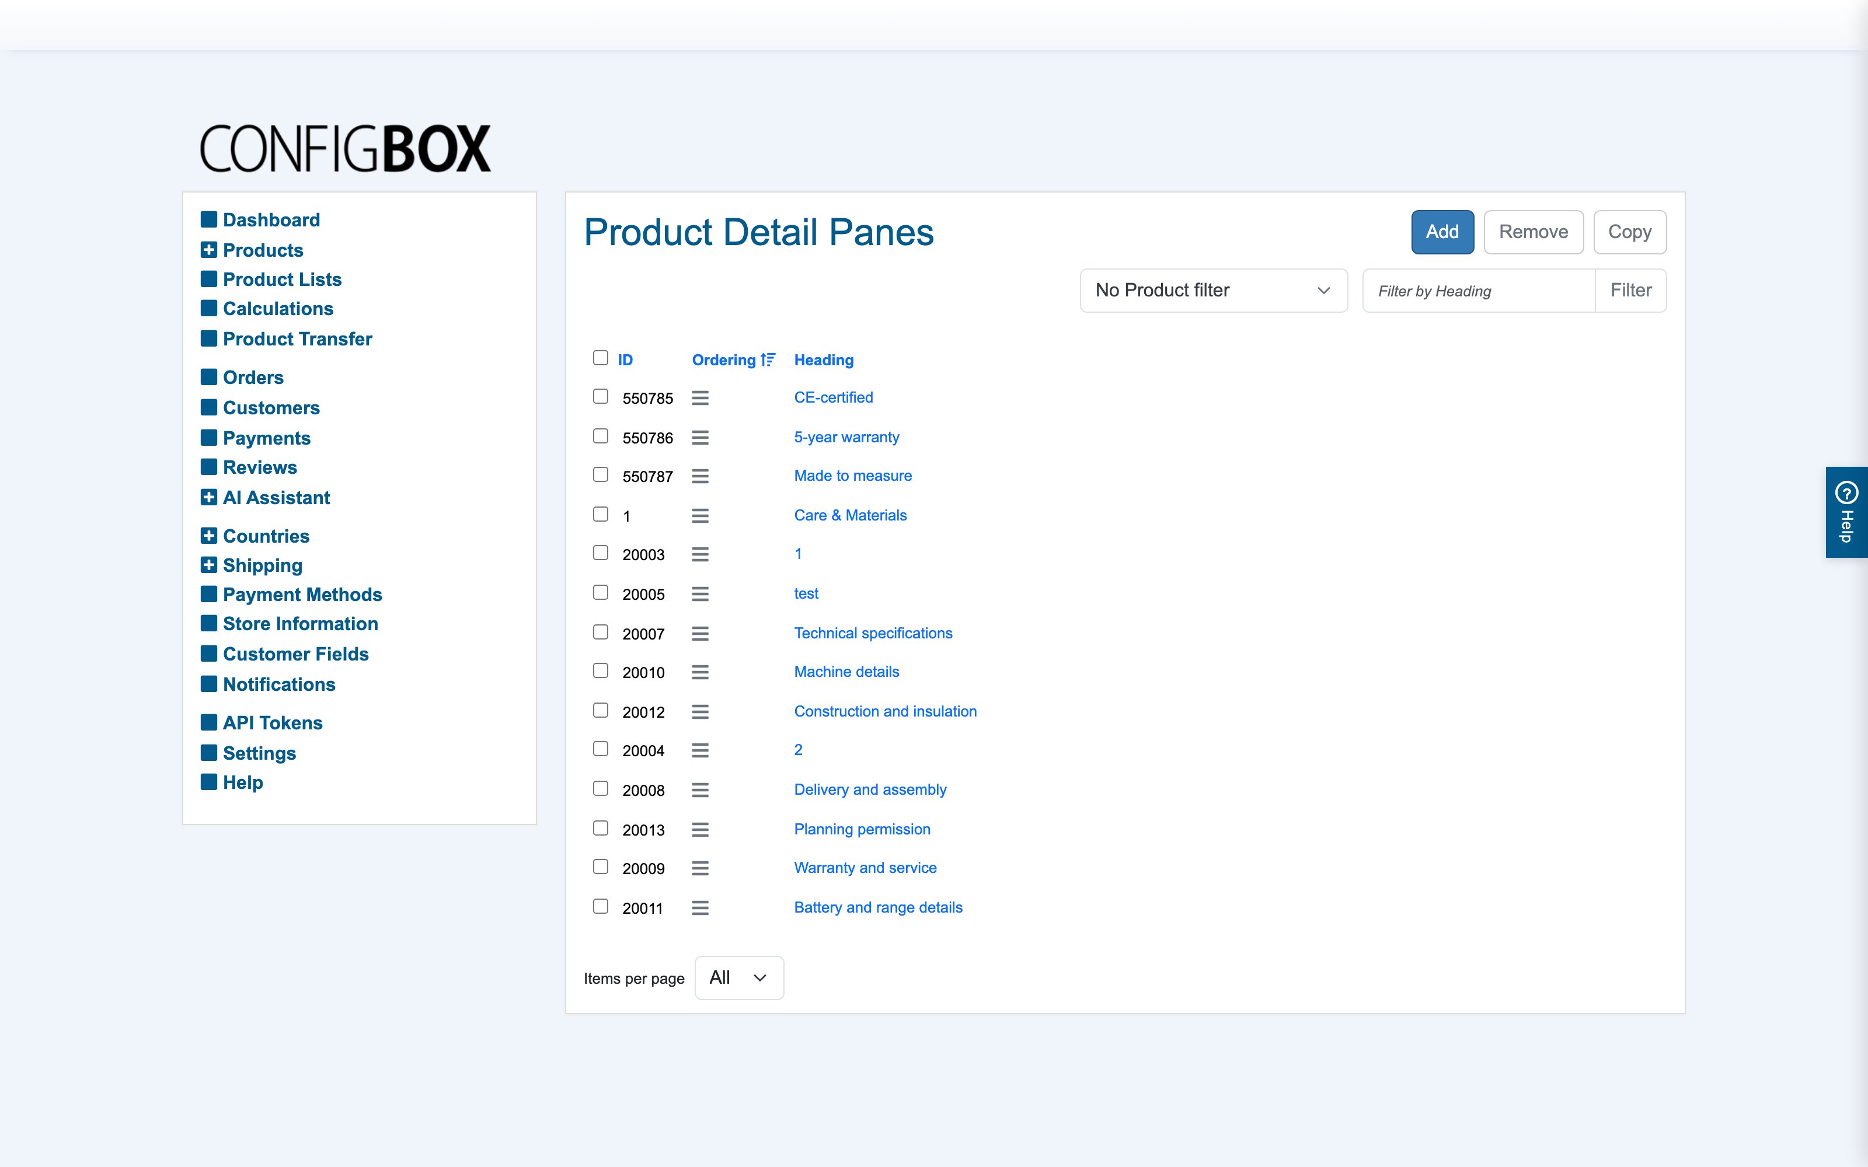Click the Copy button
Image resolution: width=1868 pixels, height=1167 pixels.
click(1629, 232)
